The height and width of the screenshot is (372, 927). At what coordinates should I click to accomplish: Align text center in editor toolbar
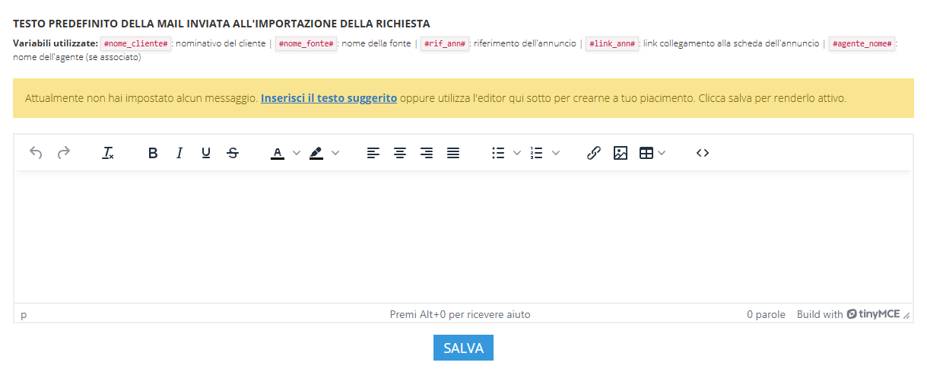click(x=400, y=153)
